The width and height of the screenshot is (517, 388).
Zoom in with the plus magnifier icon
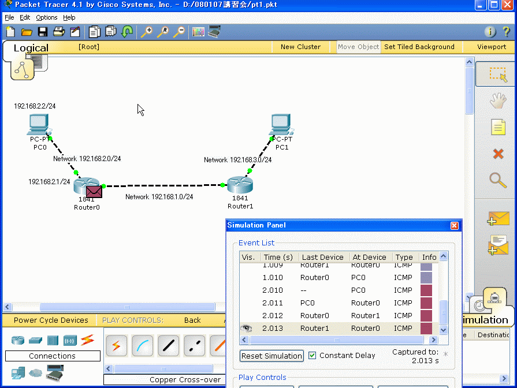147,32
